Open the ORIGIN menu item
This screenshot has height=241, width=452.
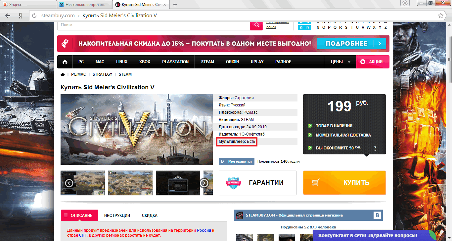tap(232, 62)
